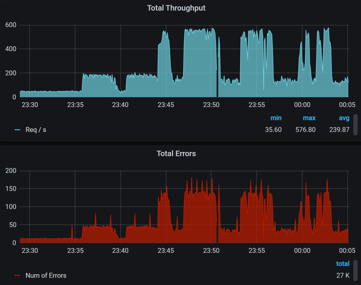361x285 pixels.
Task: Click the Total Throughput legend scrollbar
Action: (355, 125)
